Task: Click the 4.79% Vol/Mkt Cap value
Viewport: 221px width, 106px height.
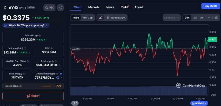Action: click(17, 65)
